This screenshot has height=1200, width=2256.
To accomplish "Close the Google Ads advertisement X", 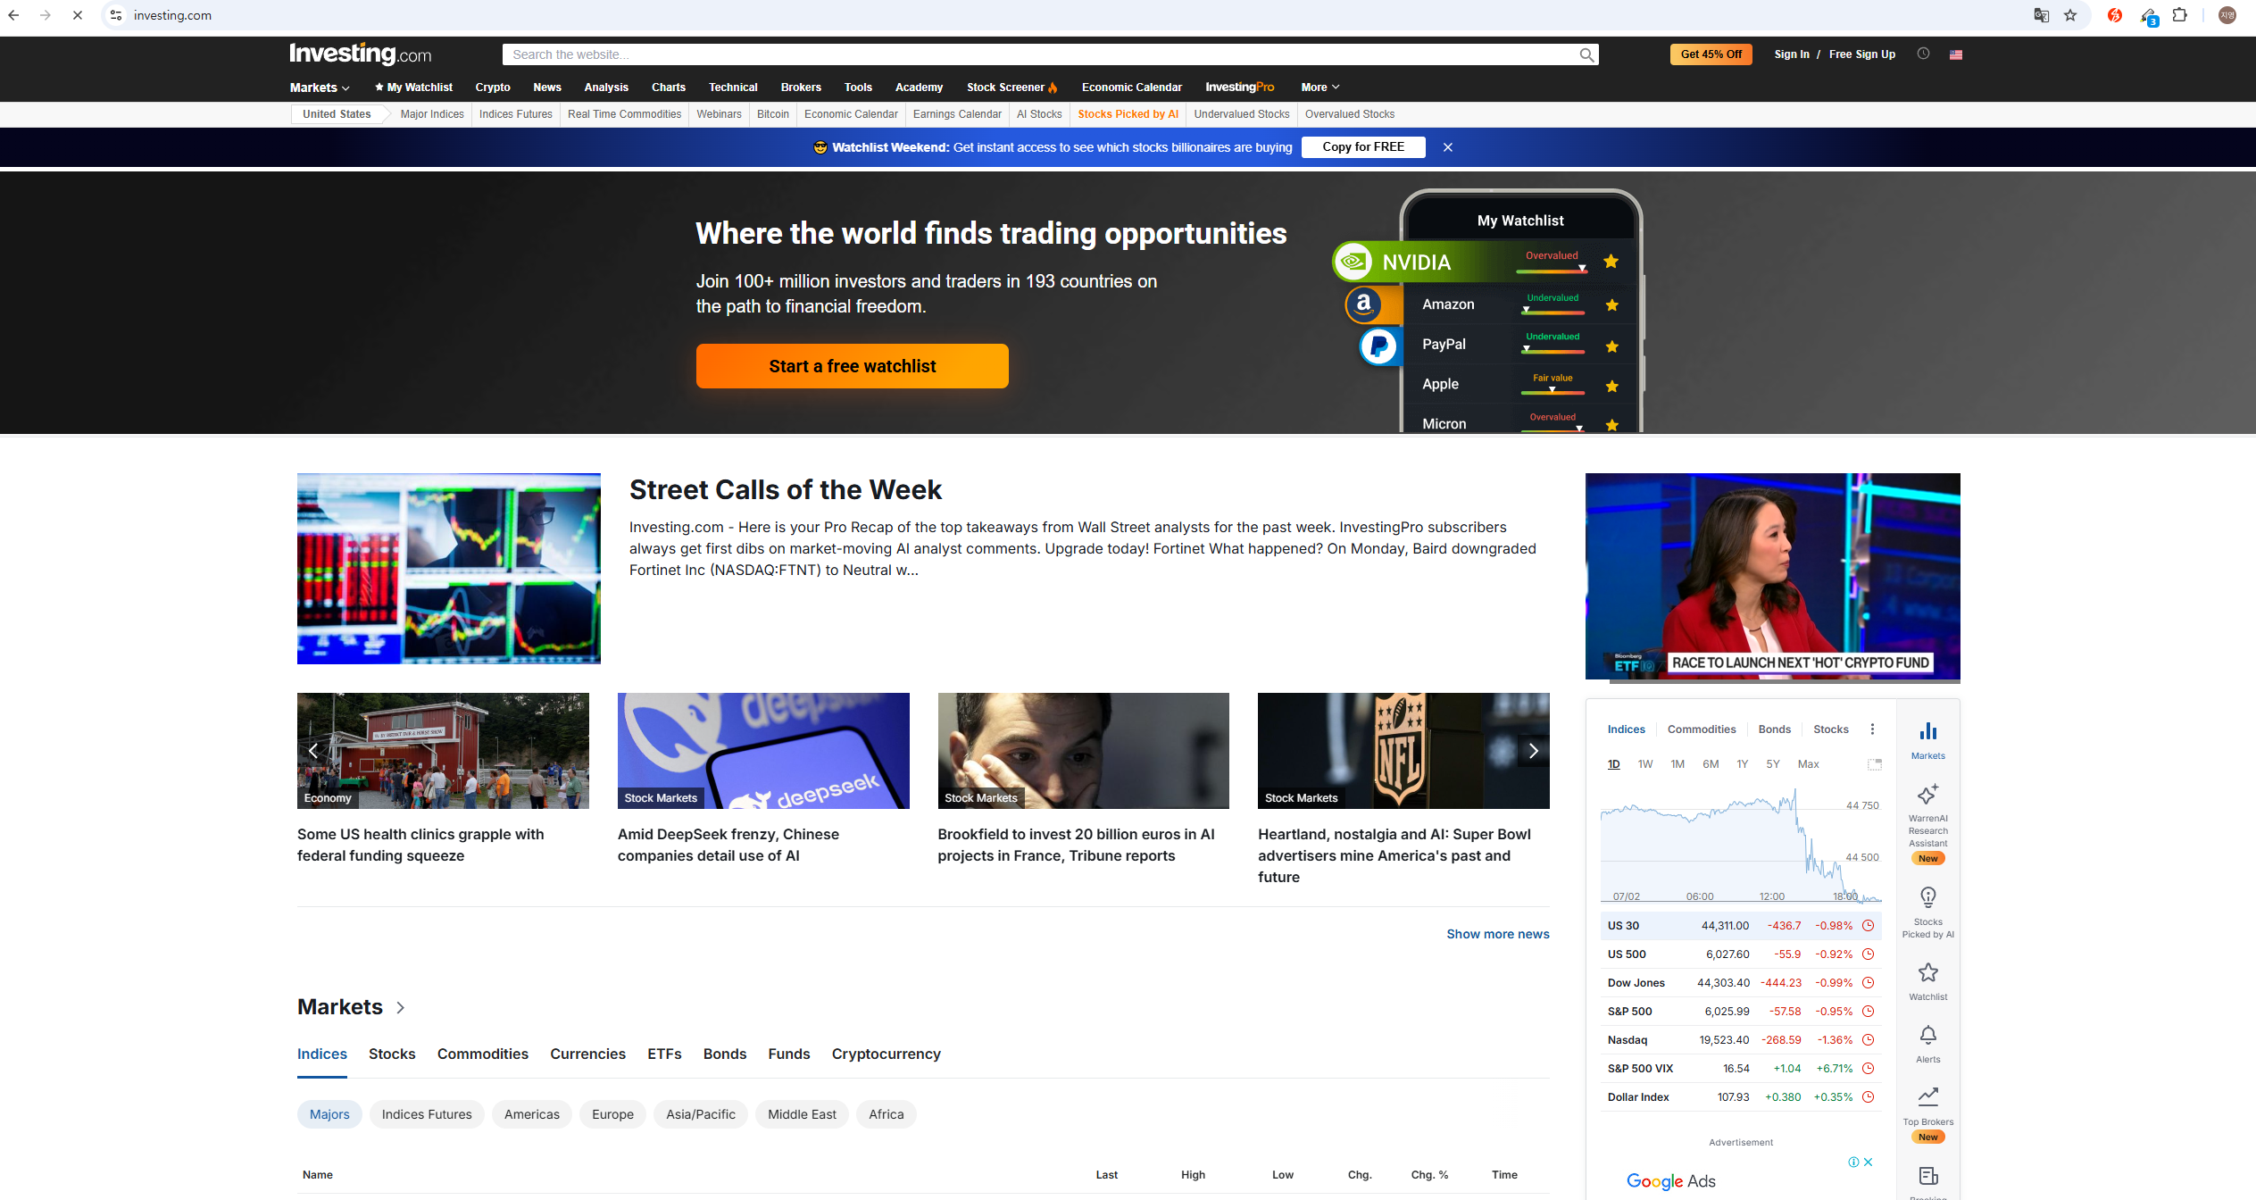I will tap(1868, 1162).
